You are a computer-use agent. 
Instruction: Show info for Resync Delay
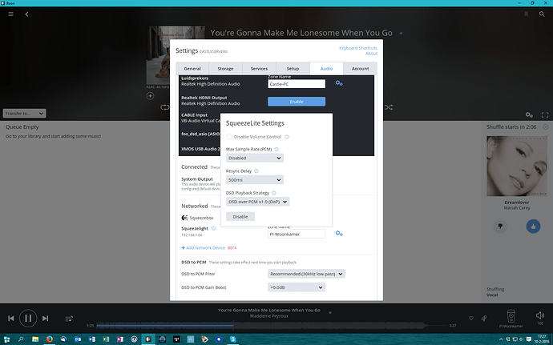pyautogui.click(x=256, y=171)
